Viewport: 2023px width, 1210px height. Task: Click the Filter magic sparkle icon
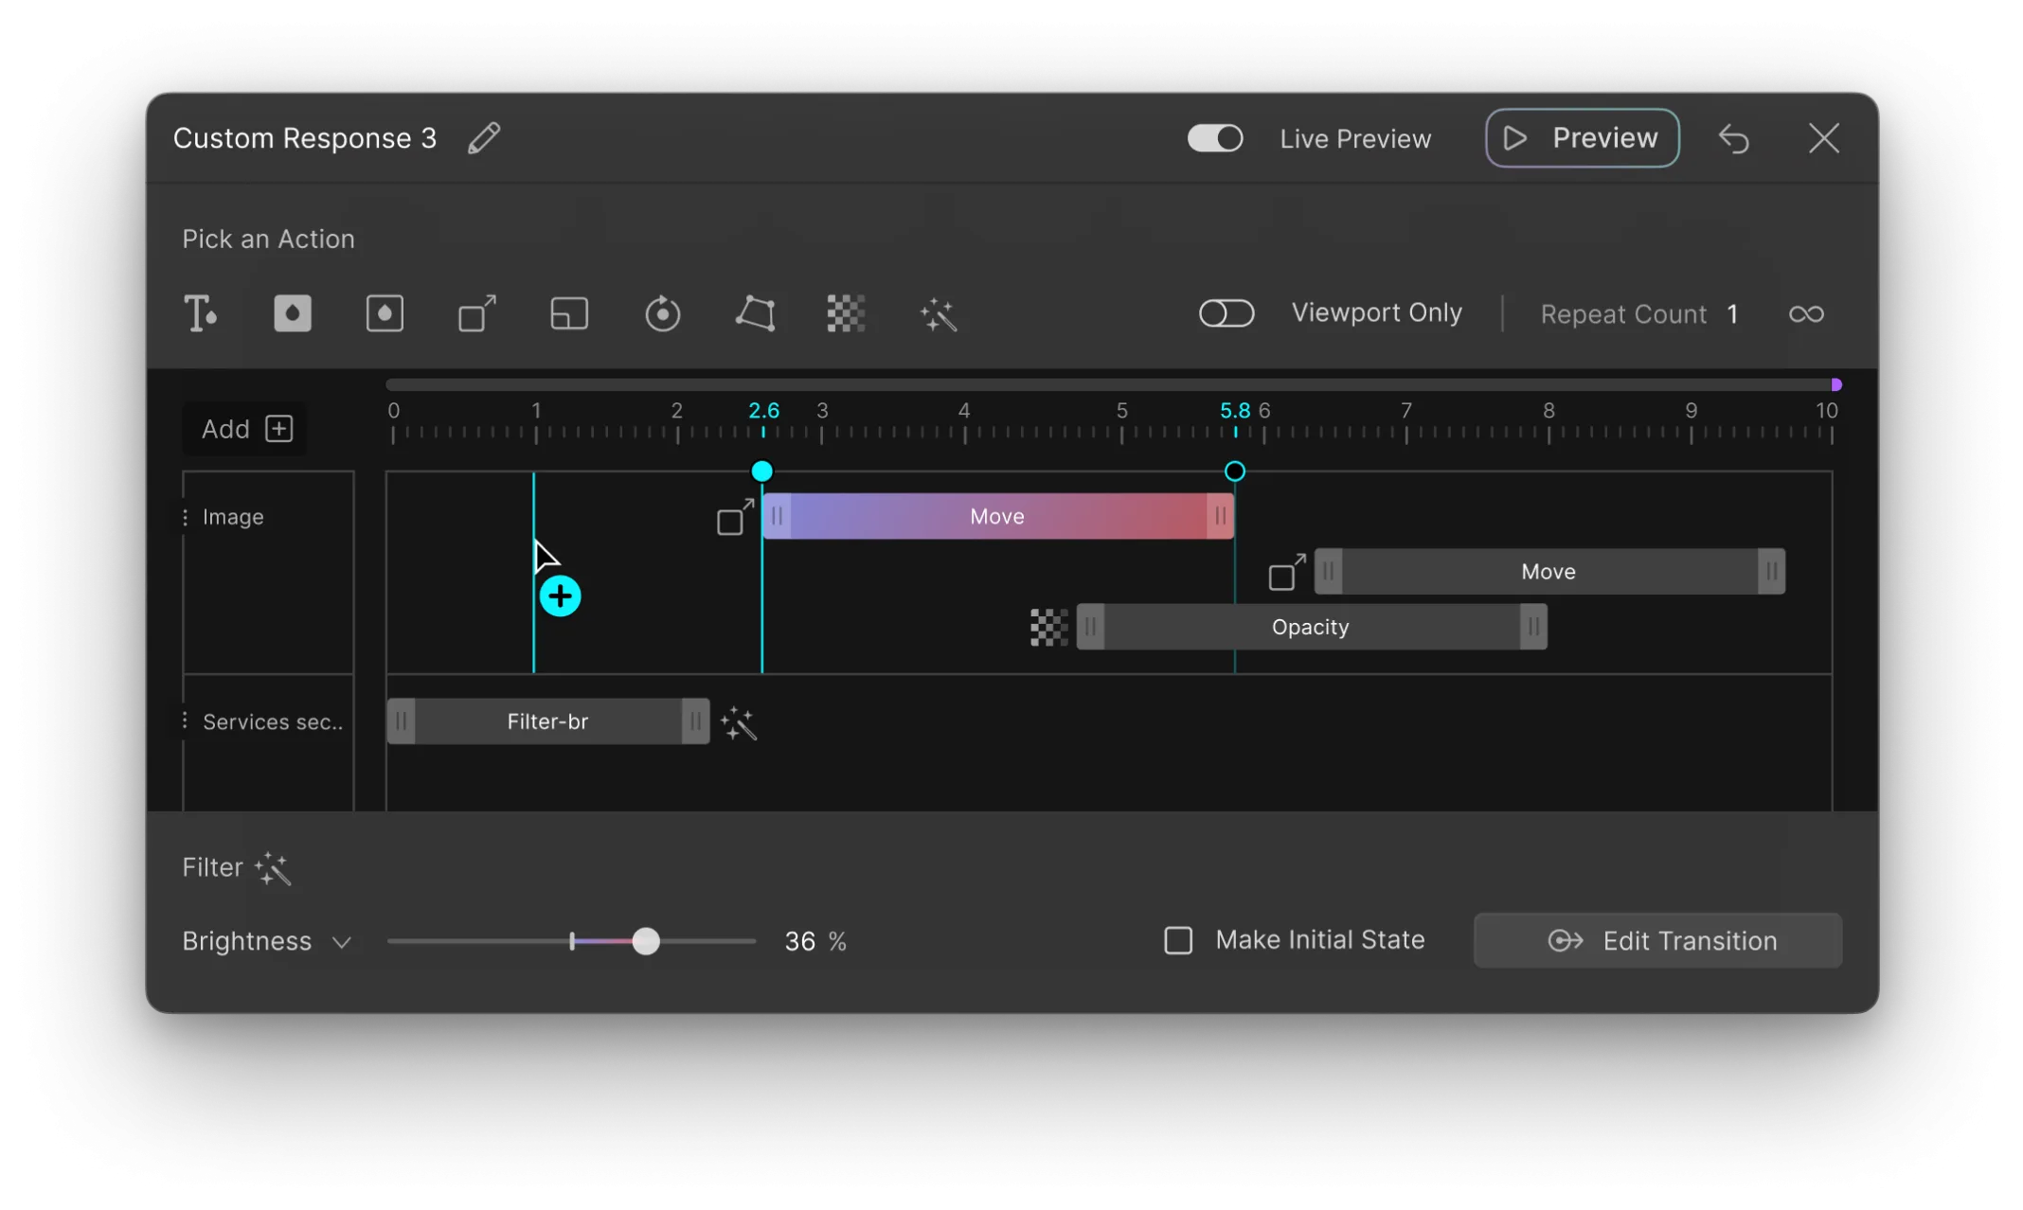(273, 867)
